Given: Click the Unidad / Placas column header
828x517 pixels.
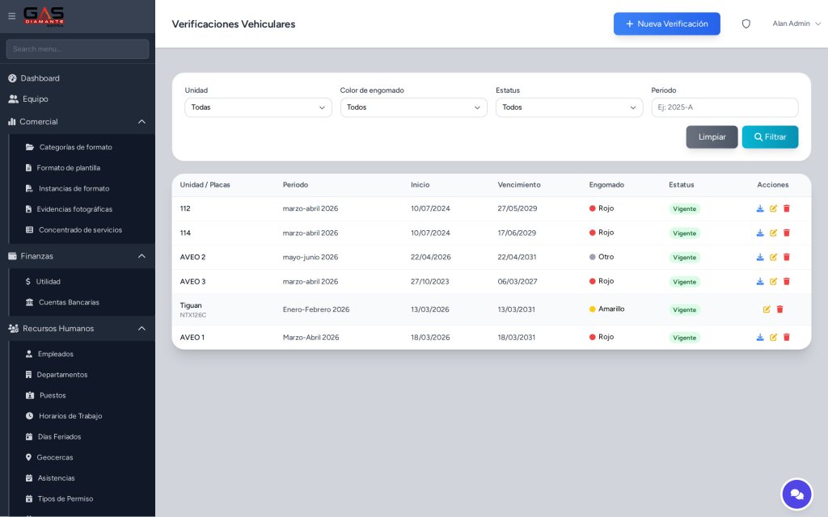Looking at the screenshot, I should (x=205, y=185).
